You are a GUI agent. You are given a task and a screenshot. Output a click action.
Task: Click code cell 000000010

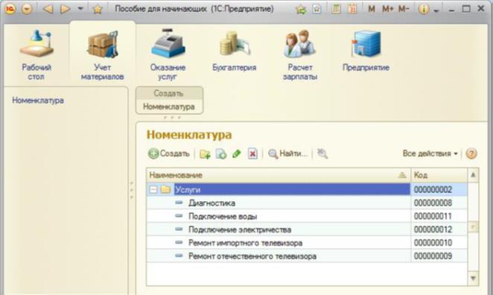point(439,242)
